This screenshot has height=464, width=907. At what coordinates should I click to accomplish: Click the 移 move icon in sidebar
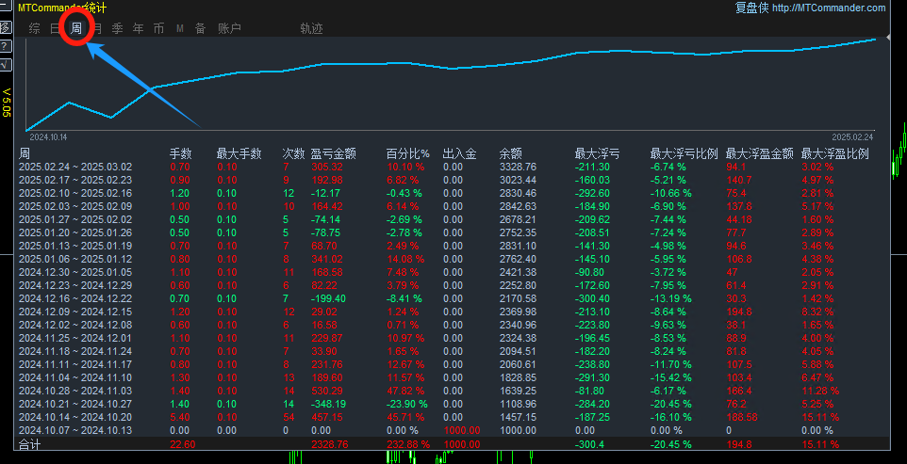point(6,26)
